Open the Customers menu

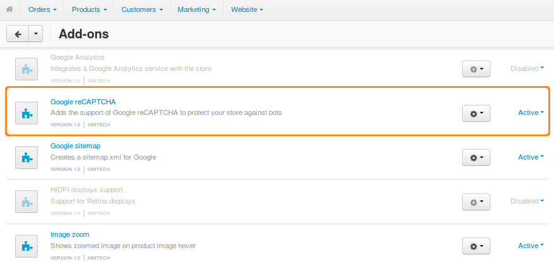coord(142,10)
